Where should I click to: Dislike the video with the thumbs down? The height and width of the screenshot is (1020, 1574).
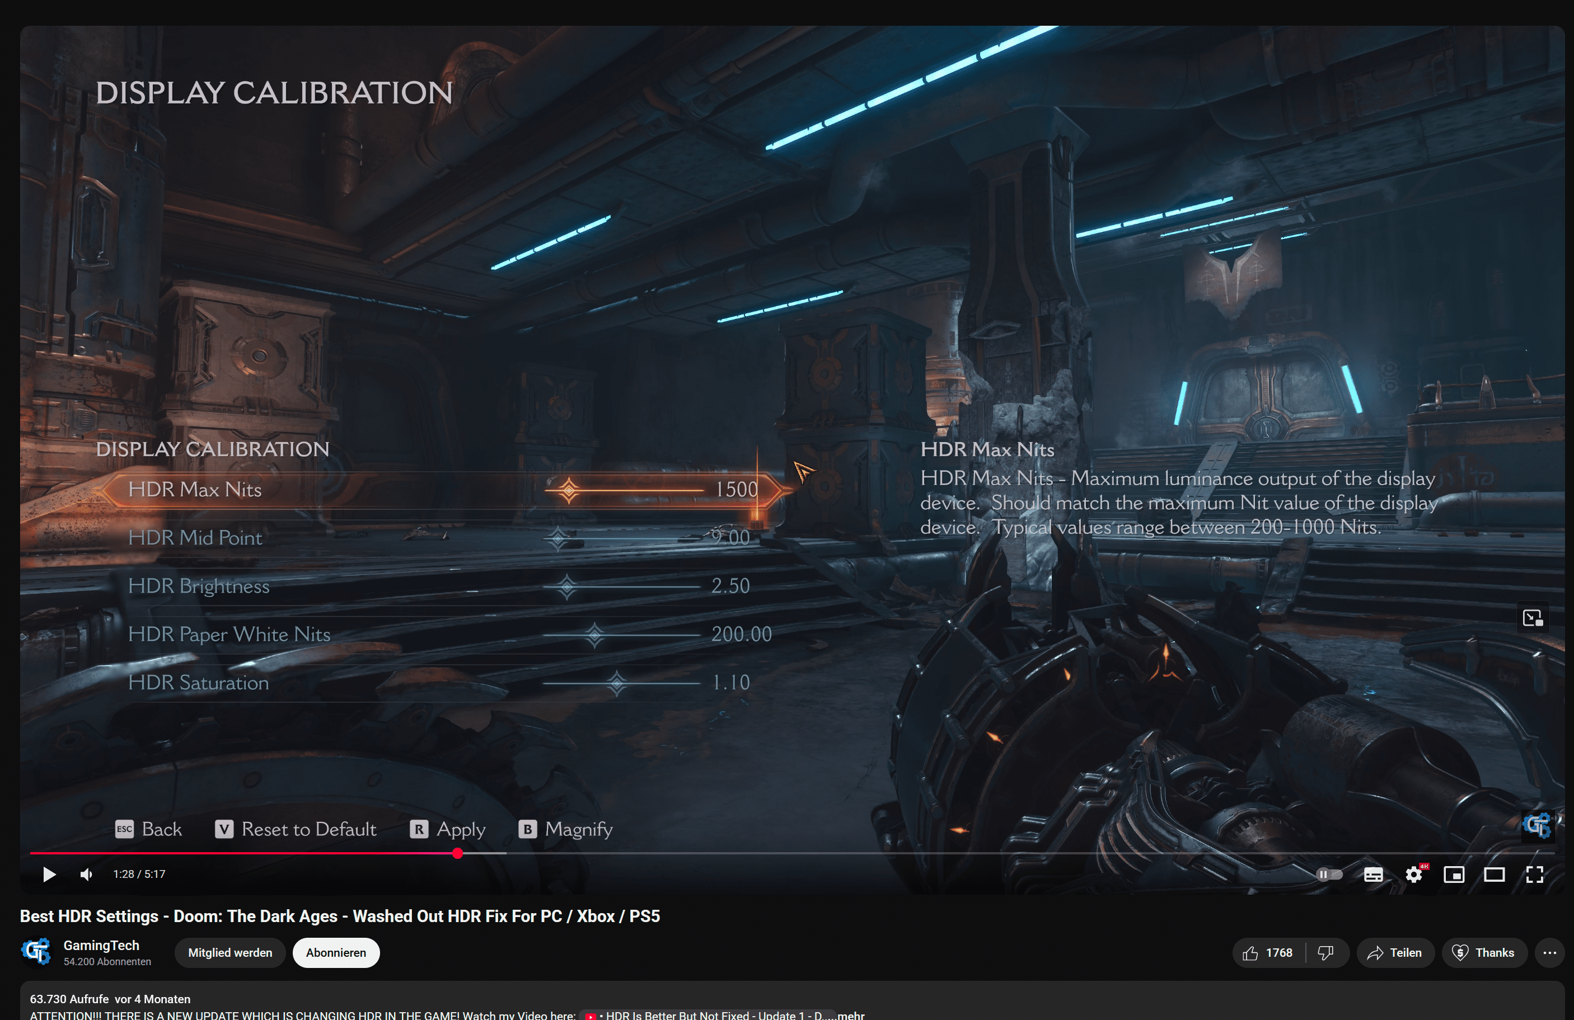[1325, 952]
